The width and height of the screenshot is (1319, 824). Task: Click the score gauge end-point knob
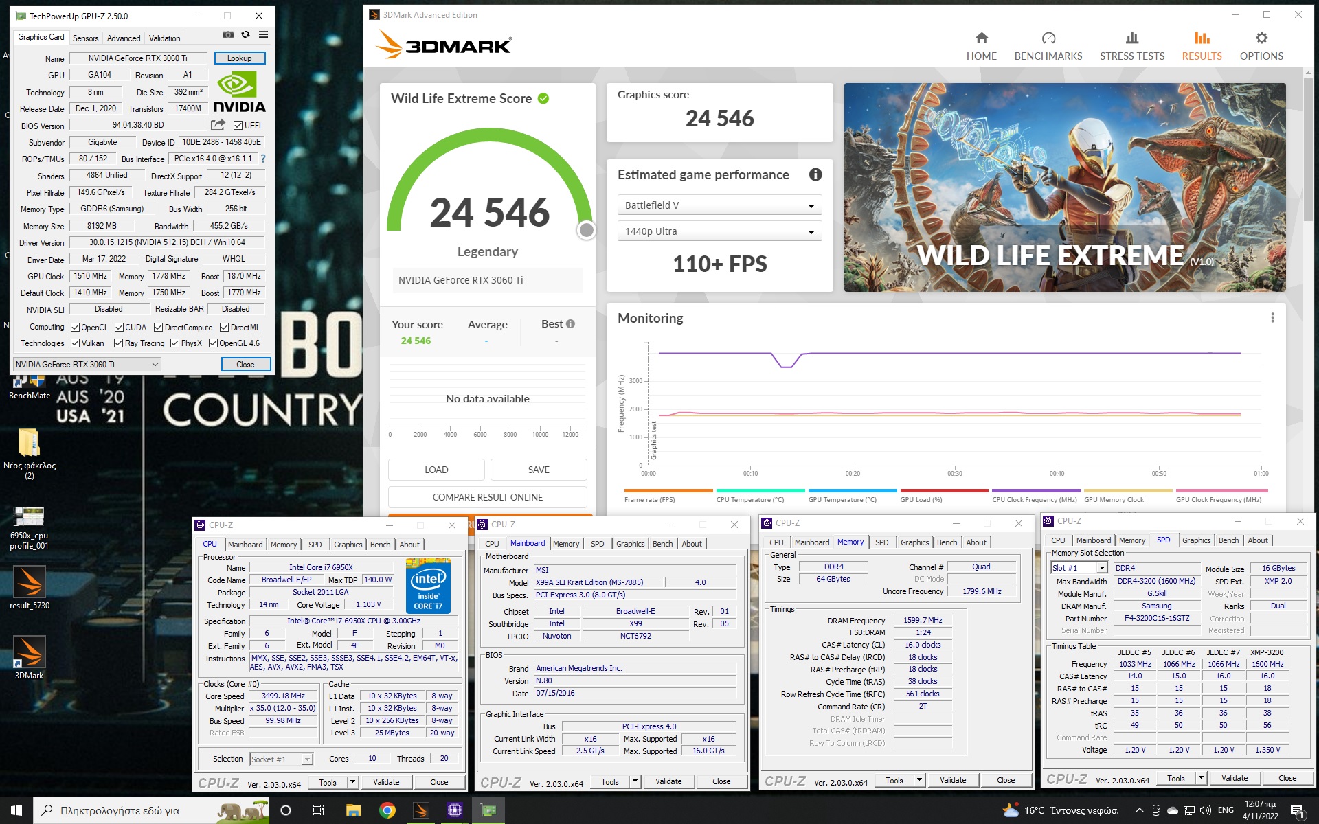(586, 230)
